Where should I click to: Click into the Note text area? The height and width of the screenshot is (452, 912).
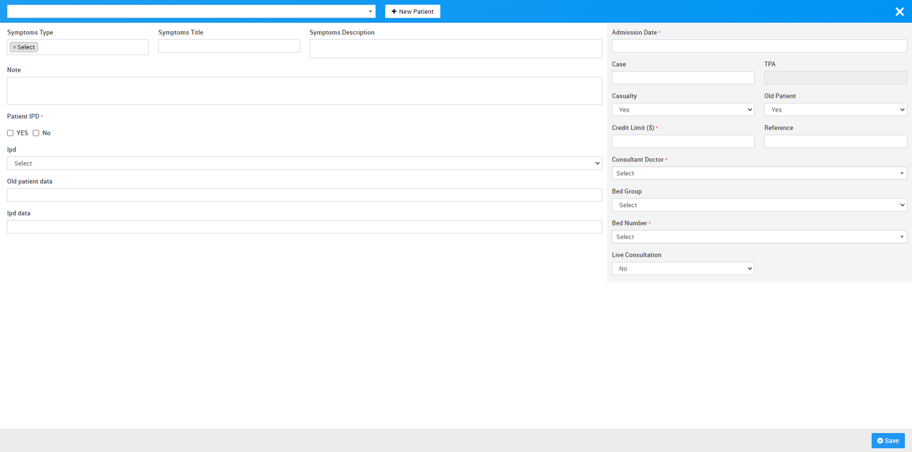304,91
